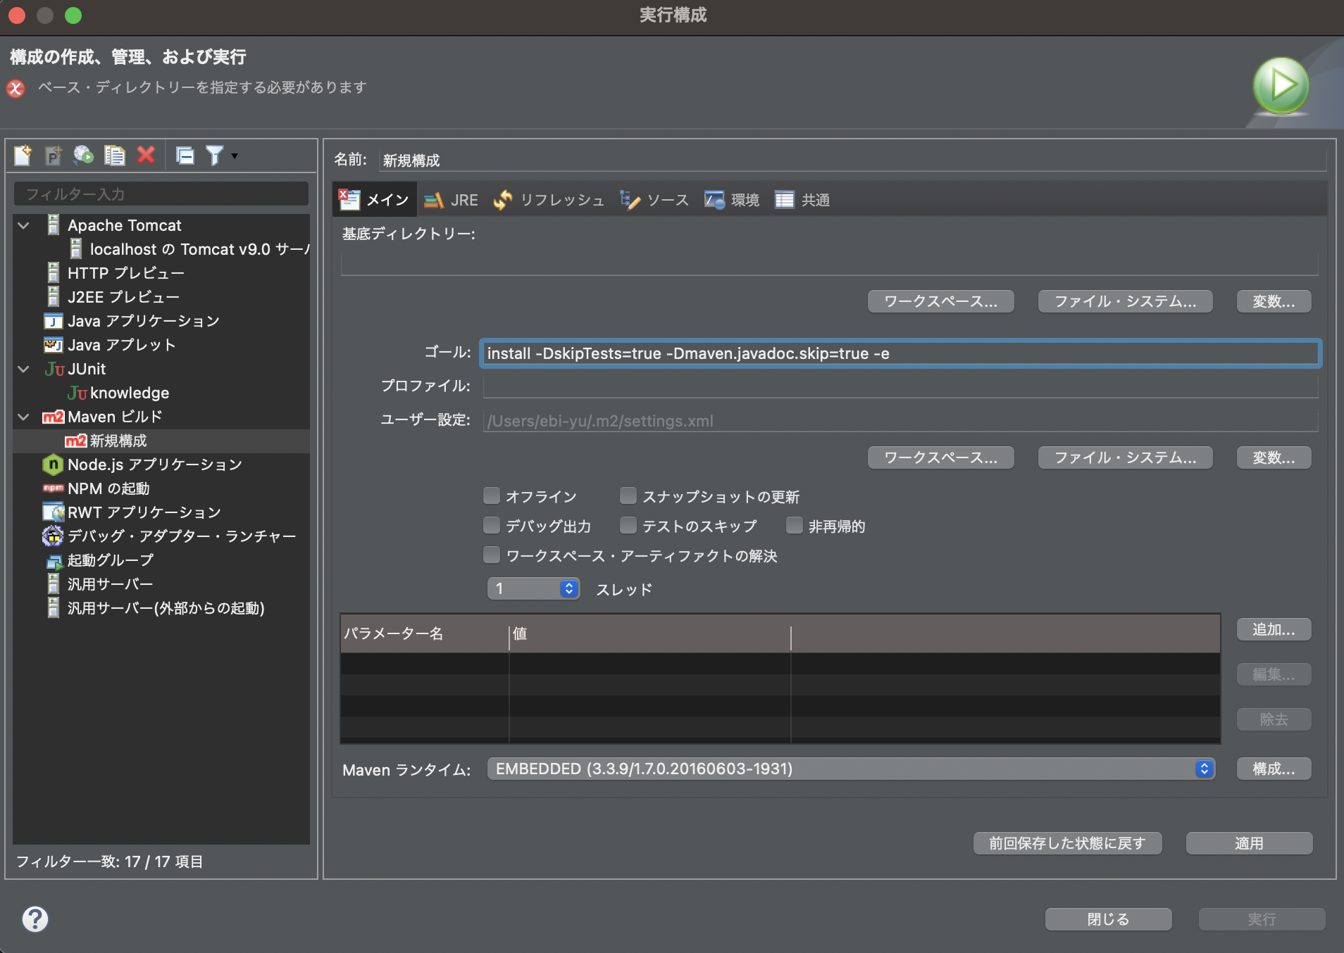
Task: Enable the オフライン checkbox
Action: 492,496
